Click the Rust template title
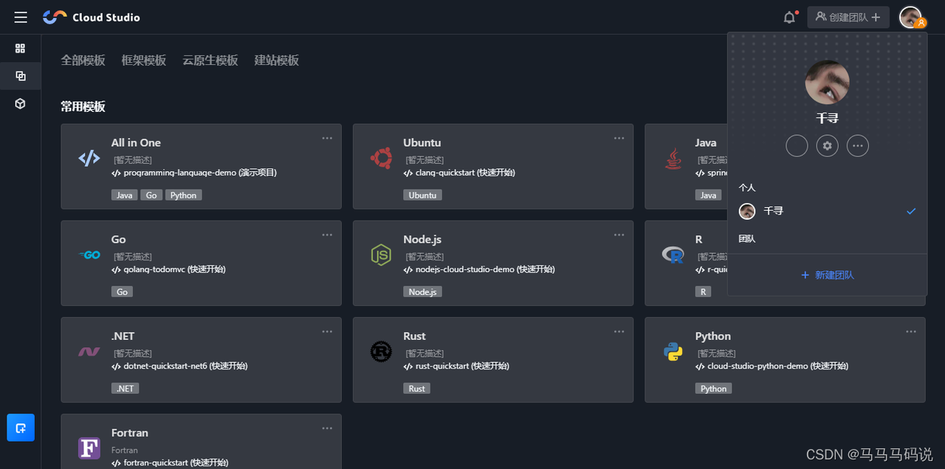 (x=414, y=336)
